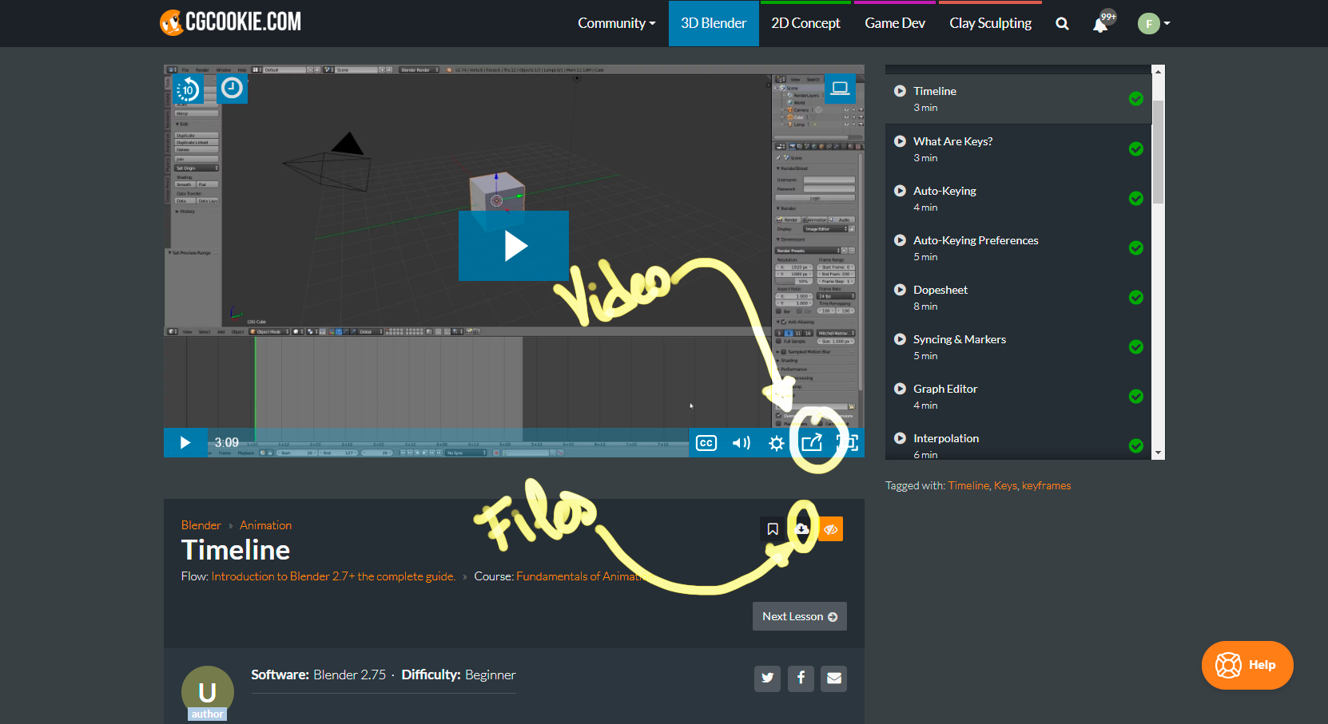The image size is (1328, 724).
Task: Play the What Are Keys? lesson
Action: point(900,141)
